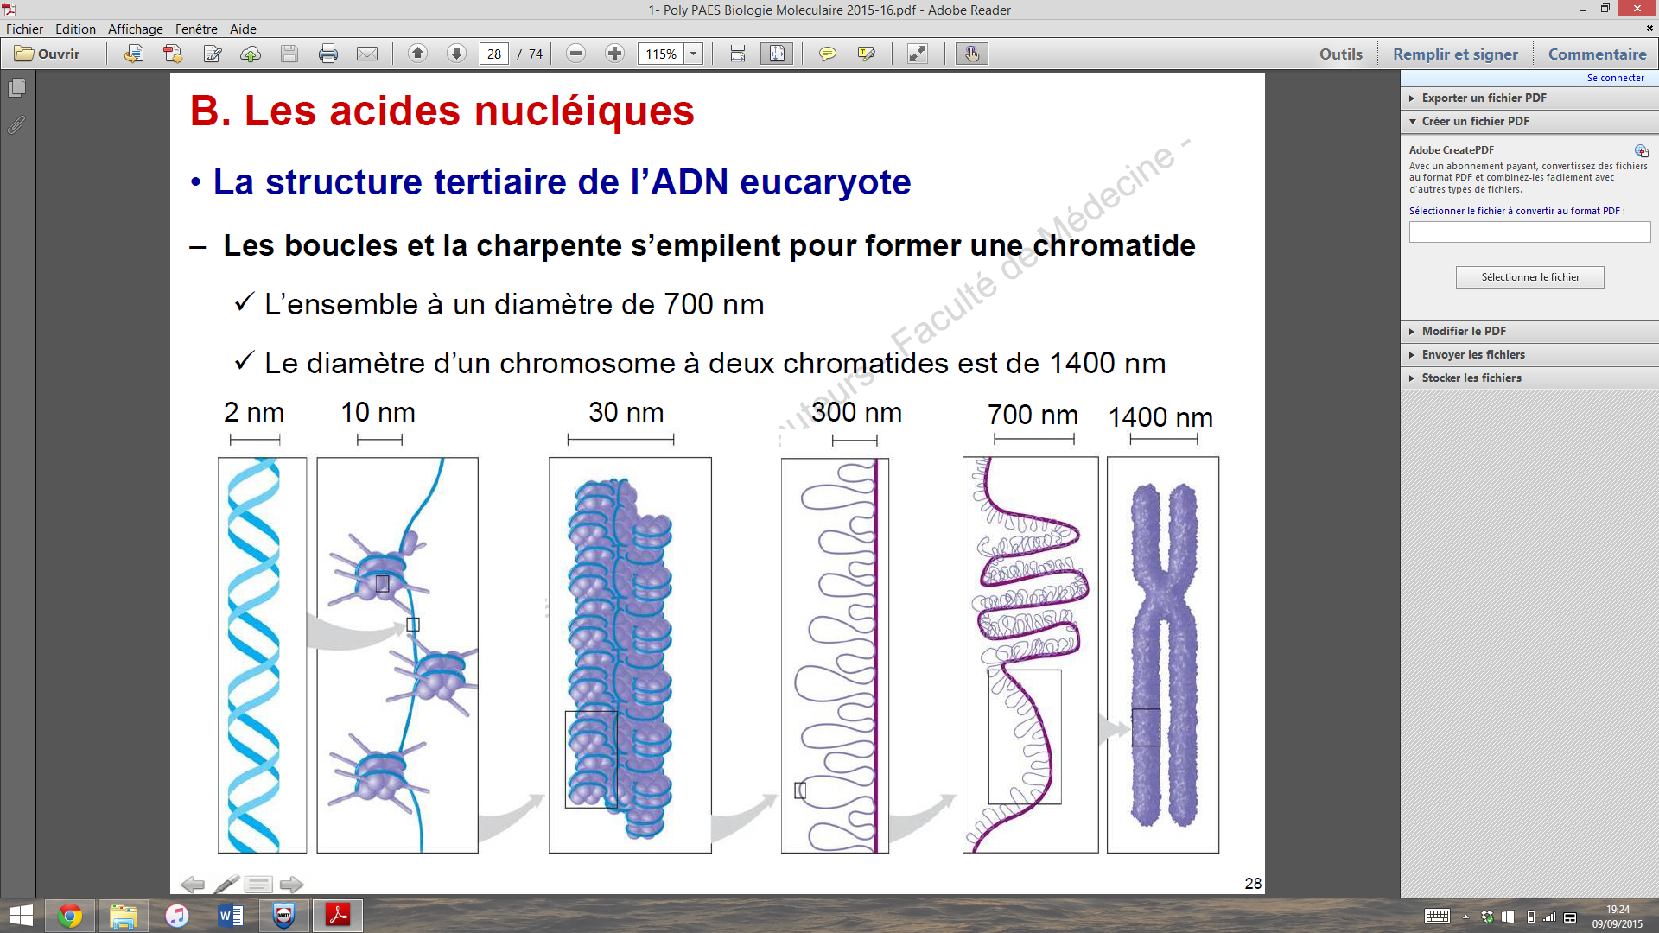Toggle read mode fullscreen arrows icon

(x=917, y=54)
